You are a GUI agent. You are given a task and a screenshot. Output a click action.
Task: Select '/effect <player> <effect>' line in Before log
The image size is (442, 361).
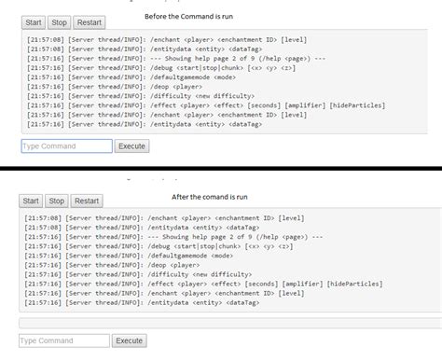point(206,105)
